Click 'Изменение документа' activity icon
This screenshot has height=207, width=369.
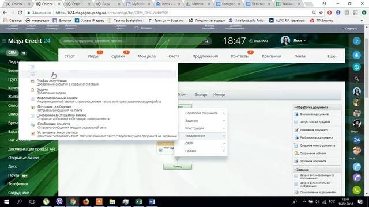(x=296, y=130)
